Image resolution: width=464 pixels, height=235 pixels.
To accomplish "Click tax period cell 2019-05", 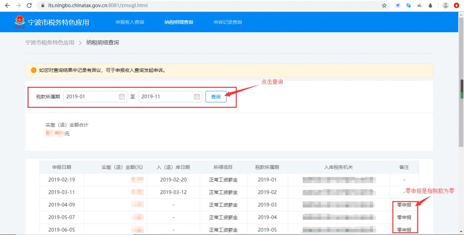I will 267,230.
